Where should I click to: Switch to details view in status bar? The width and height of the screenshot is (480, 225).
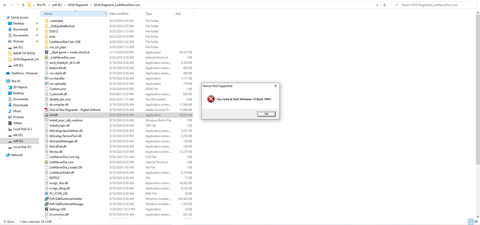[471, 222]
